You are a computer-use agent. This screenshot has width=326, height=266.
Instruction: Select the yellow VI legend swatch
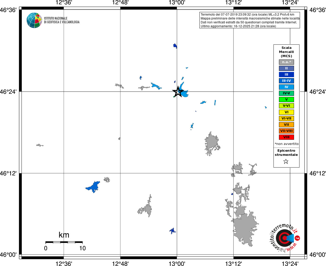[x=286, y=112]
